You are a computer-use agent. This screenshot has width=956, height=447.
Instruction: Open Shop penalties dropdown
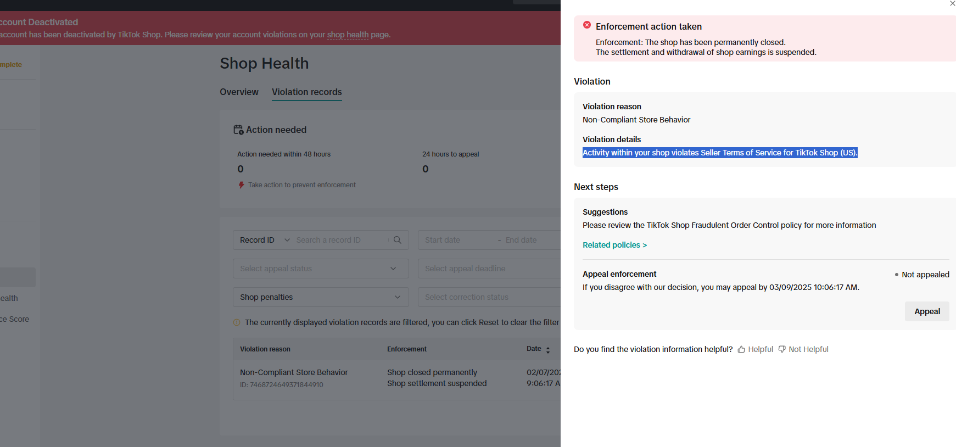coord(321,297)
